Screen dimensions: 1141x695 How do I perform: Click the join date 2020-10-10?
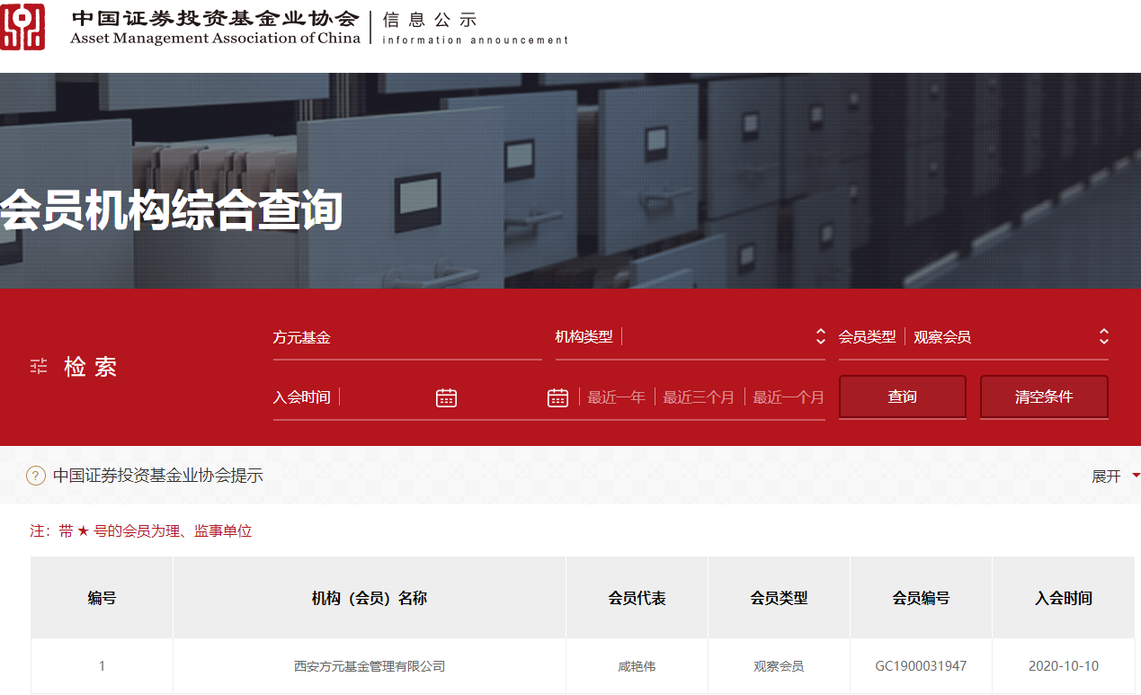(x=1064, y=666)
